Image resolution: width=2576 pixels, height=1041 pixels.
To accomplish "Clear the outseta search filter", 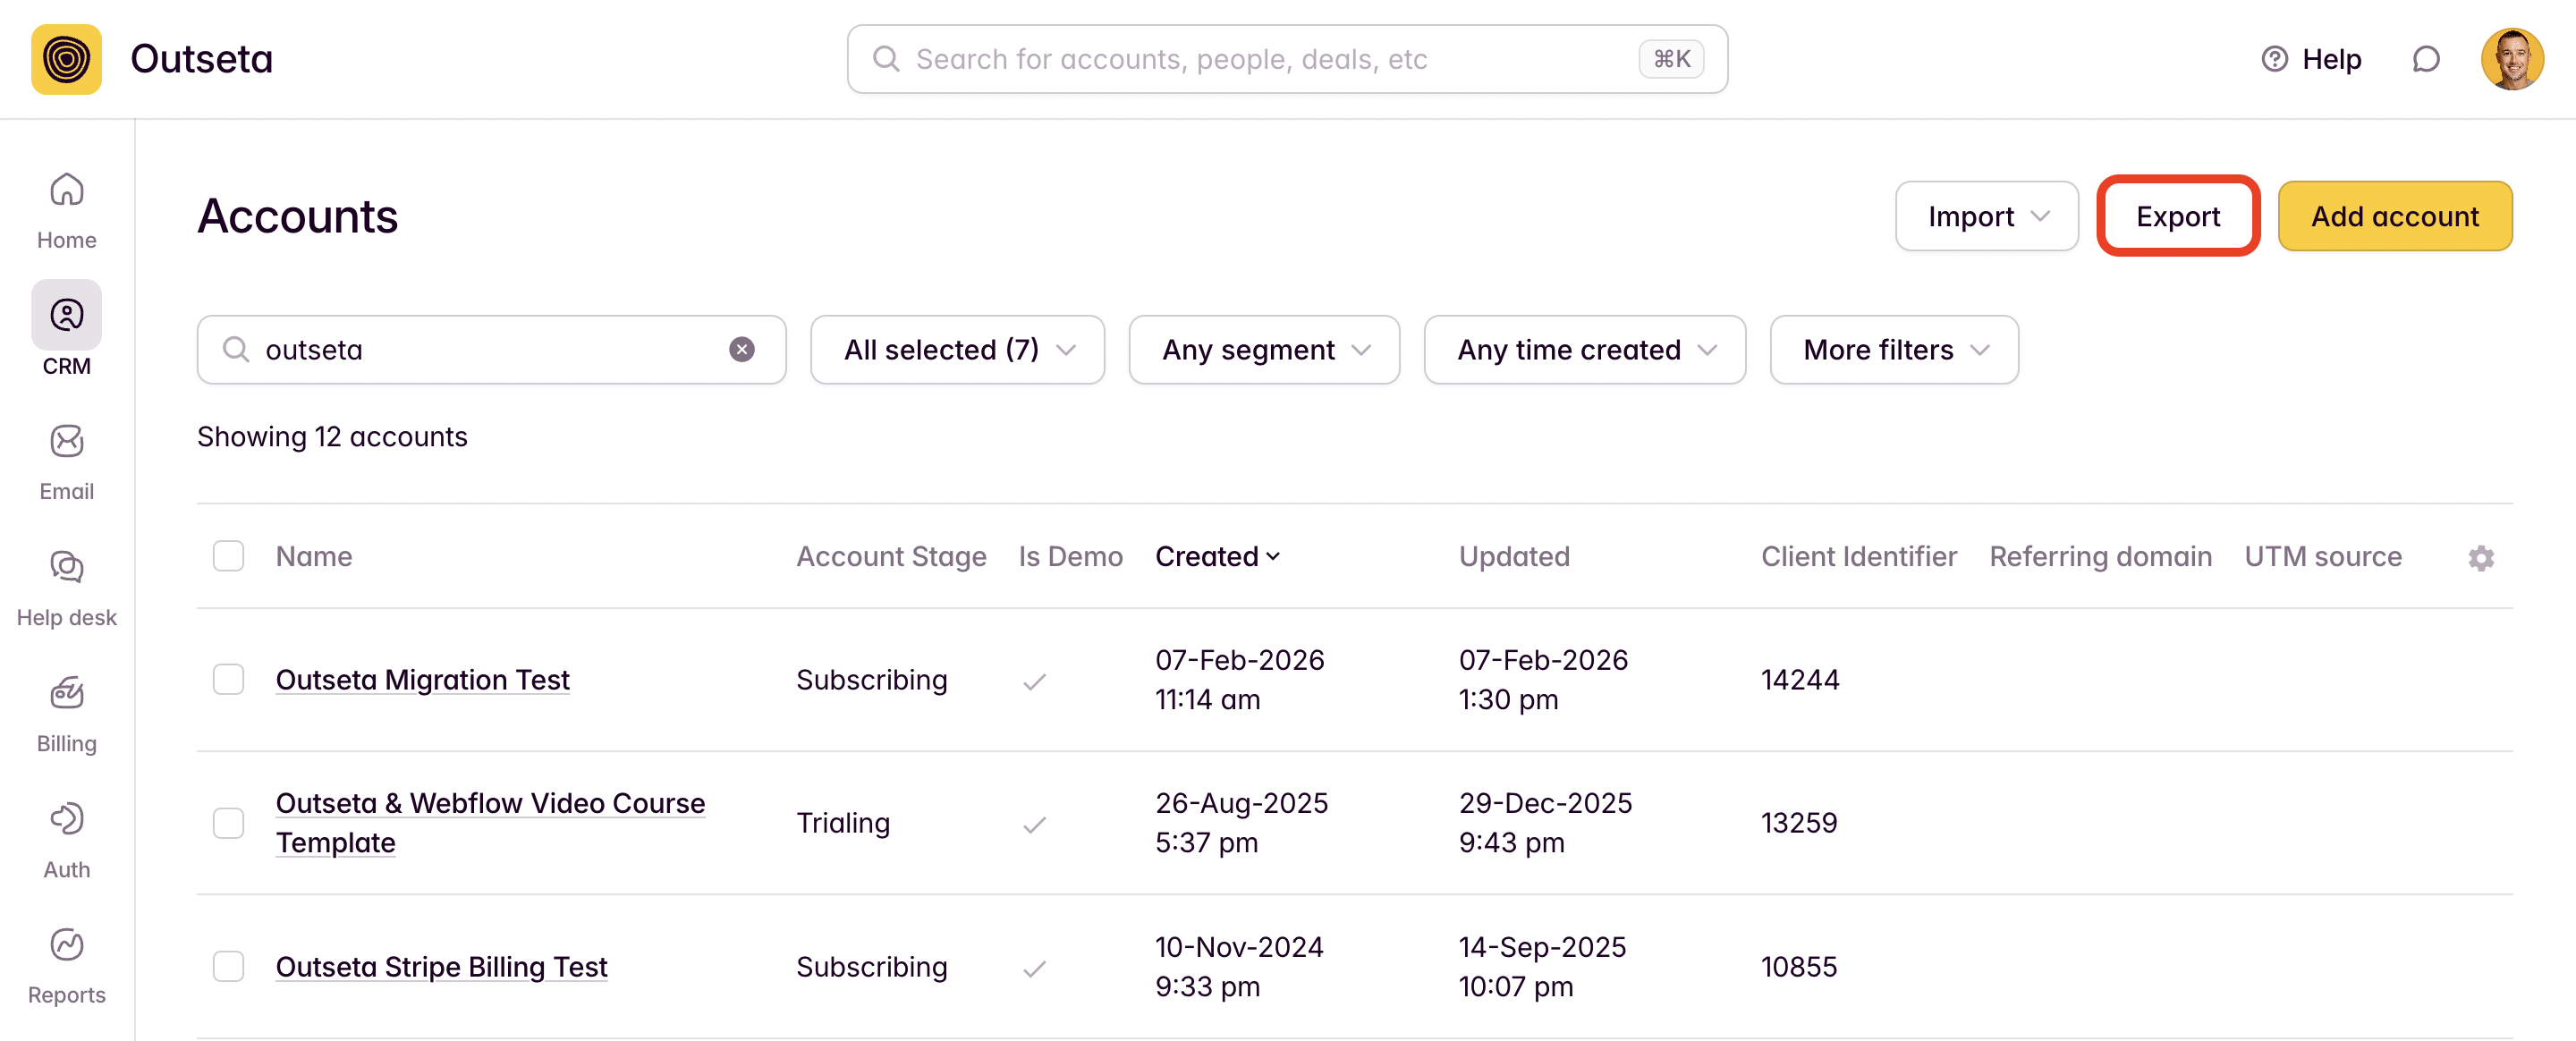I will click(x=741, y=350).
